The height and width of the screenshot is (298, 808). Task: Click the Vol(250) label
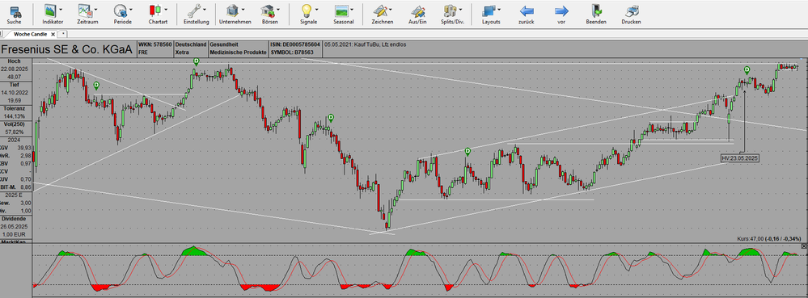(15, 124)
